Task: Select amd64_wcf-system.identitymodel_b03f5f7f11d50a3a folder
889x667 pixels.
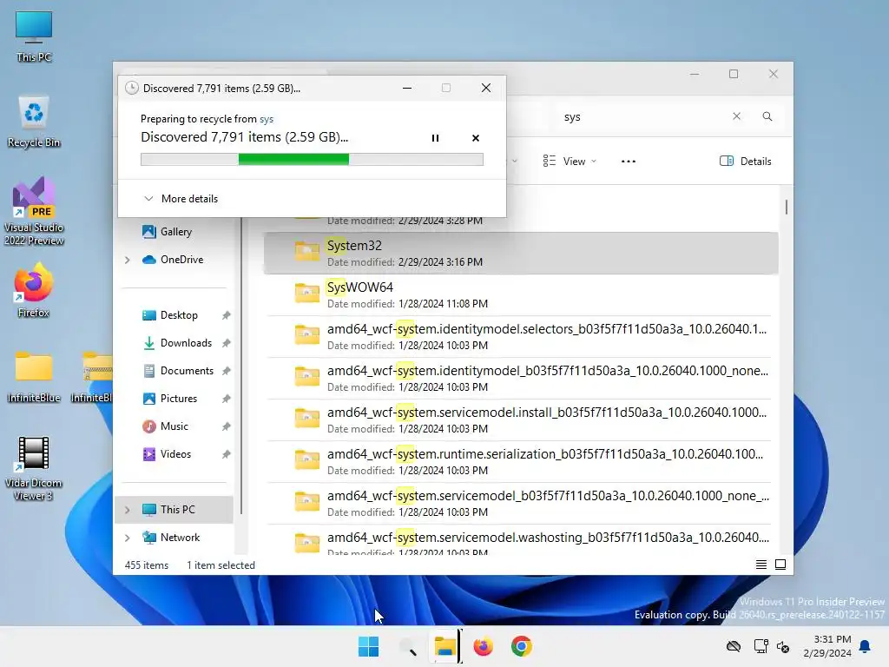Action: pos(521,379)
